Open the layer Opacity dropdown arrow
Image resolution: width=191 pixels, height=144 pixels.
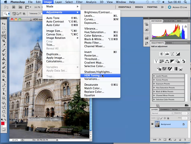(188, 113)
